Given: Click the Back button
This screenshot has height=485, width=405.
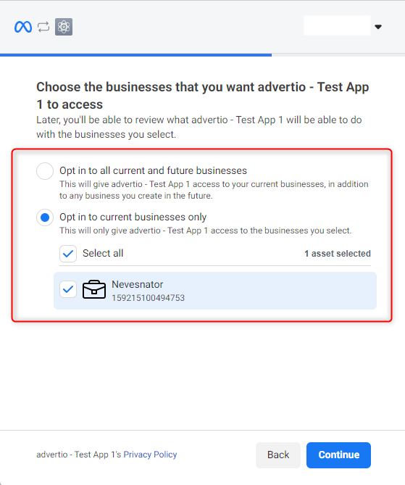Looking at the screenshot, I should click(x=278, y=455).
